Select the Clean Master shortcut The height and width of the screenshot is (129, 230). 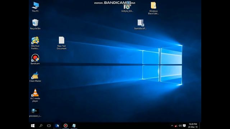point(35,77)
